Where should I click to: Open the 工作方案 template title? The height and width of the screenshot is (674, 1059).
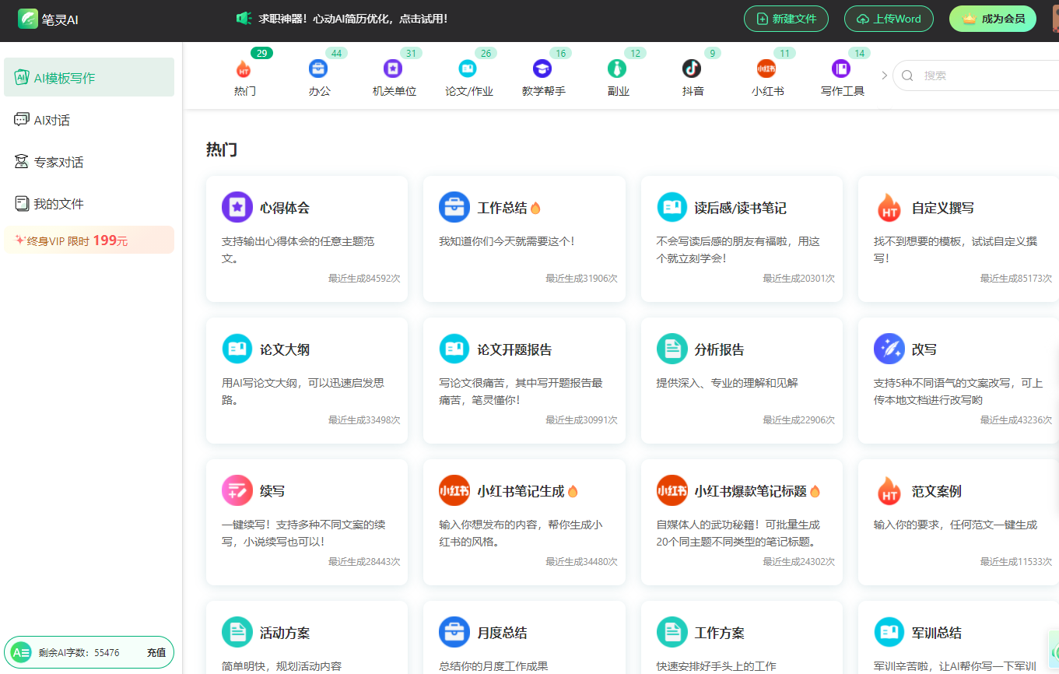[x=719, y=633]
